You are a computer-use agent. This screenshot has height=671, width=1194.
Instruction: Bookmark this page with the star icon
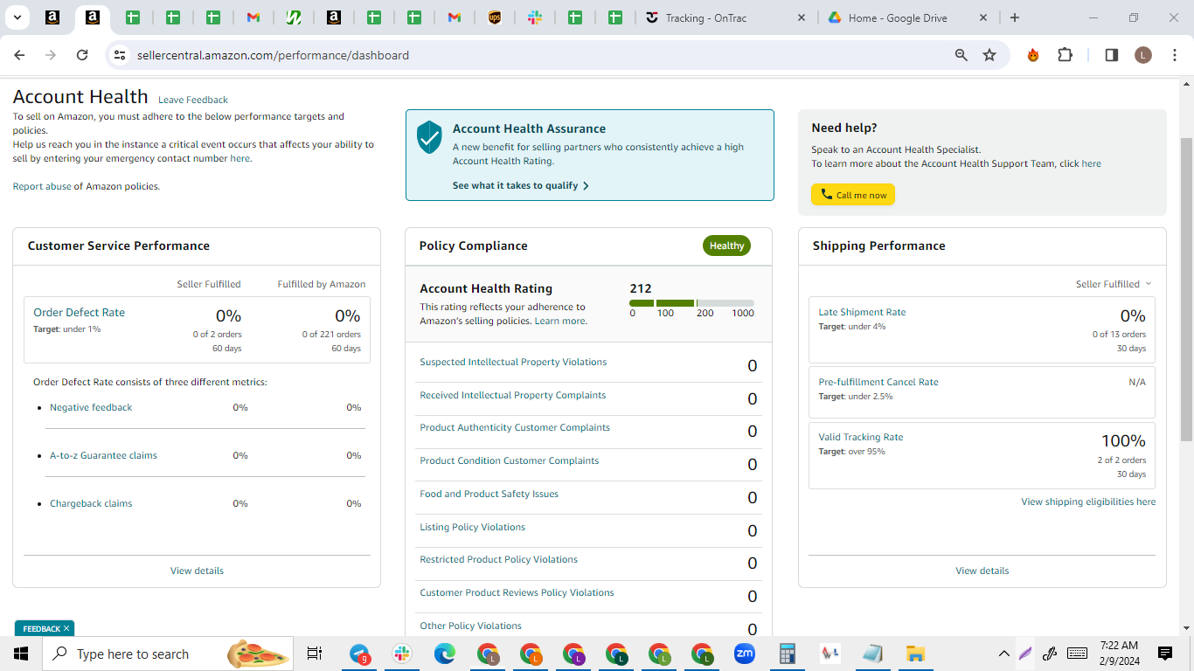click(x=989, y=55)
